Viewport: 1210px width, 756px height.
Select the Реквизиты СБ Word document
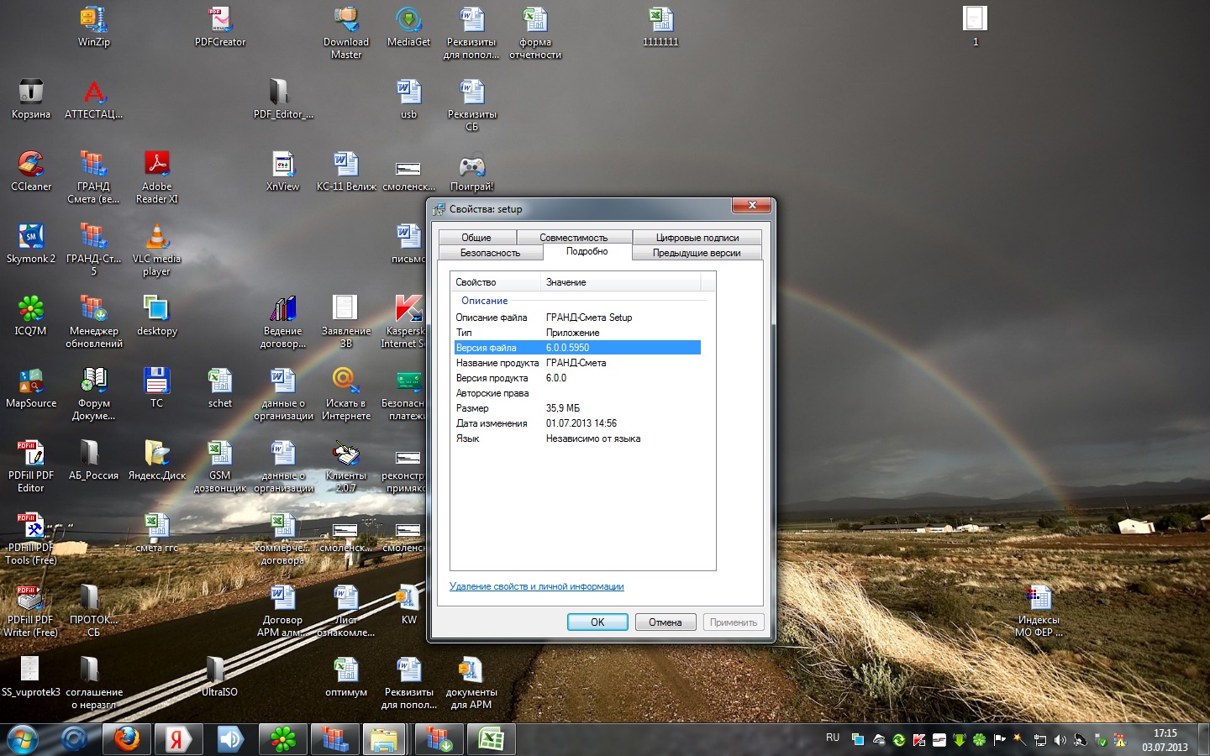471,105
